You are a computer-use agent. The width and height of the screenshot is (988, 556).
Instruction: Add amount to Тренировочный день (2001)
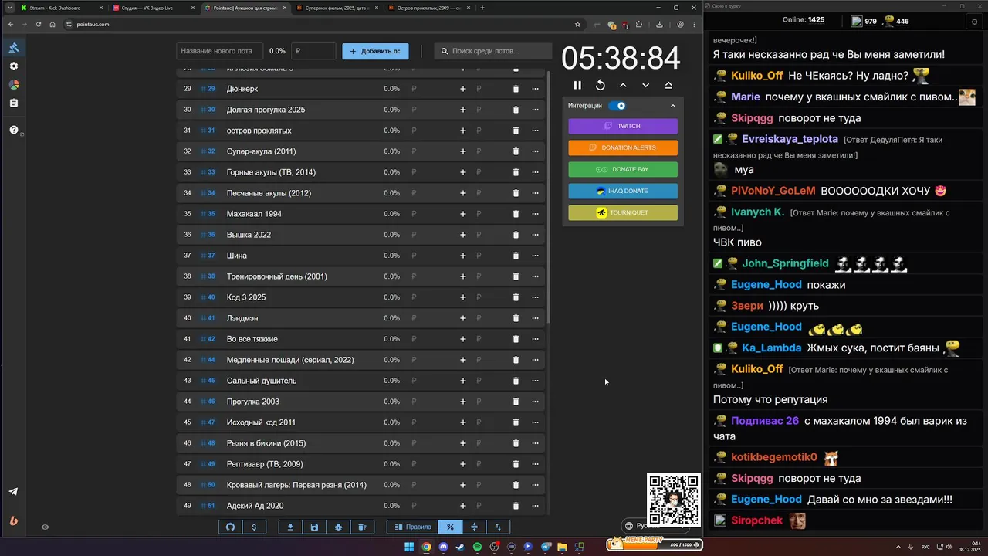pos(463,276)
